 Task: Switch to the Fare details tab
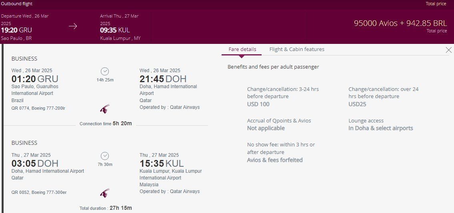click(242, 49)
